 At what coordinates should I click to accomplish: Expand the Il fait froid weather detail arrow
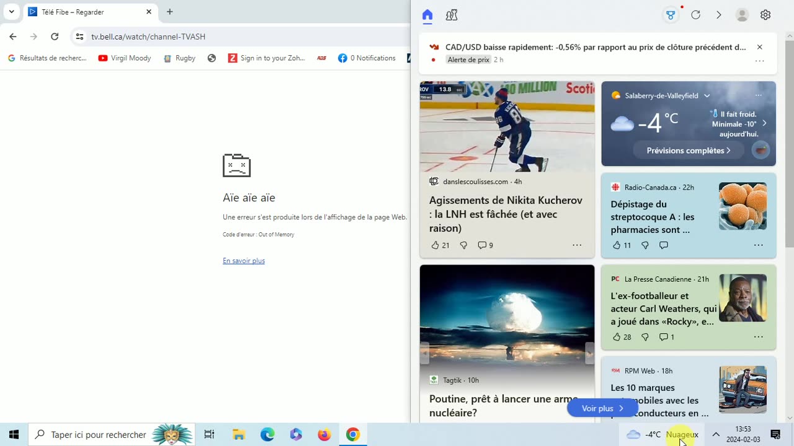click(x=764, y=123)
